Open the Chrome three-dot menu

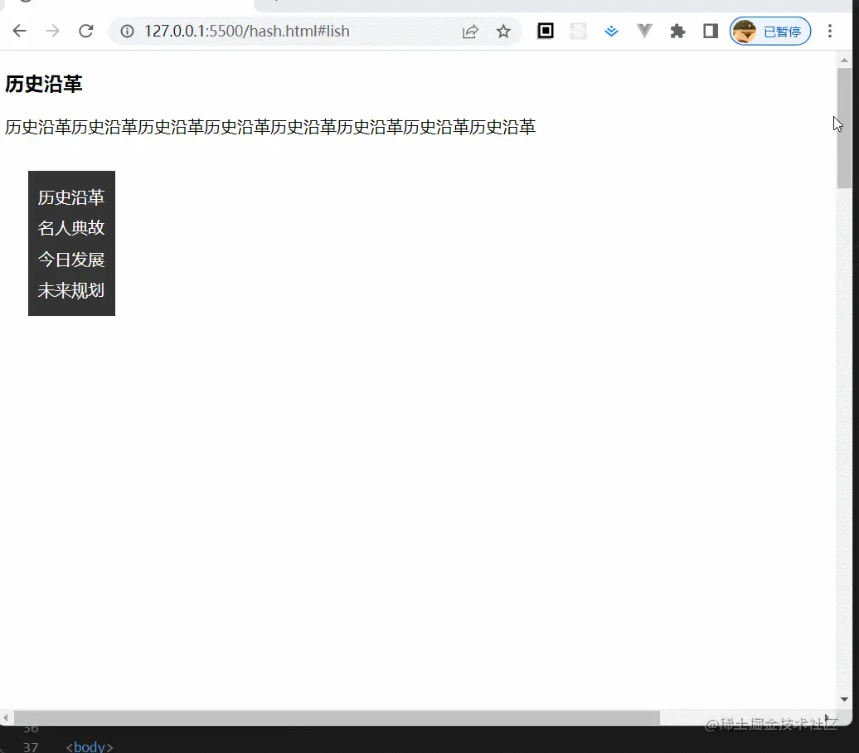830,31
